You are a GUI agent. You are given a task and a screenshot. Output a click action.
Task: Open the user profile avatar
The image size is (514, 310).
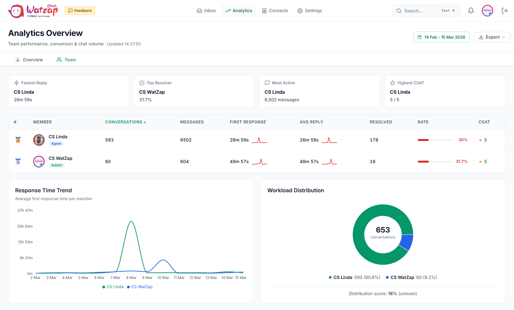click(x=487, y=11)
